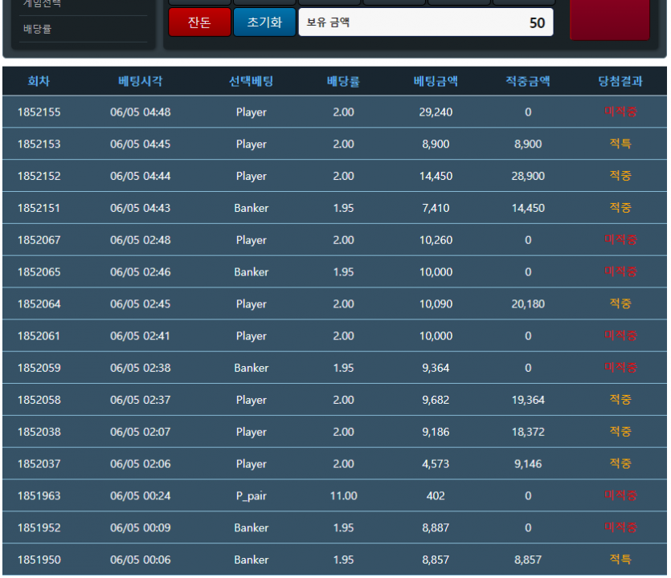Select round number 1851963
The height and width of the screenshot is (578, 671).
[x=39, y=495]
